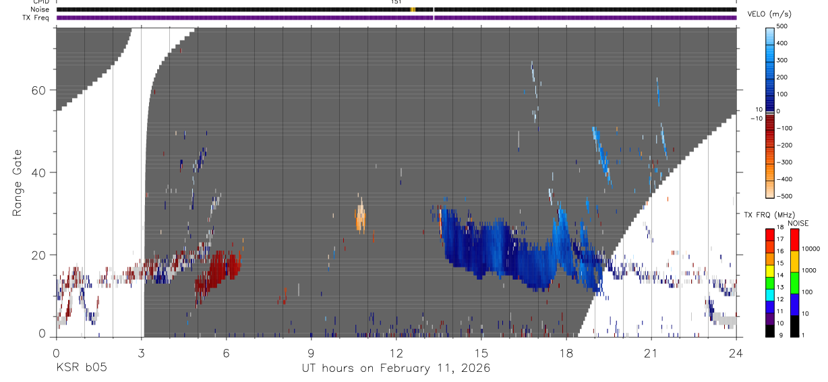Click the '18' label in TX FRQ legend
This screenshot has width=828, height=382.
[781, 228]
